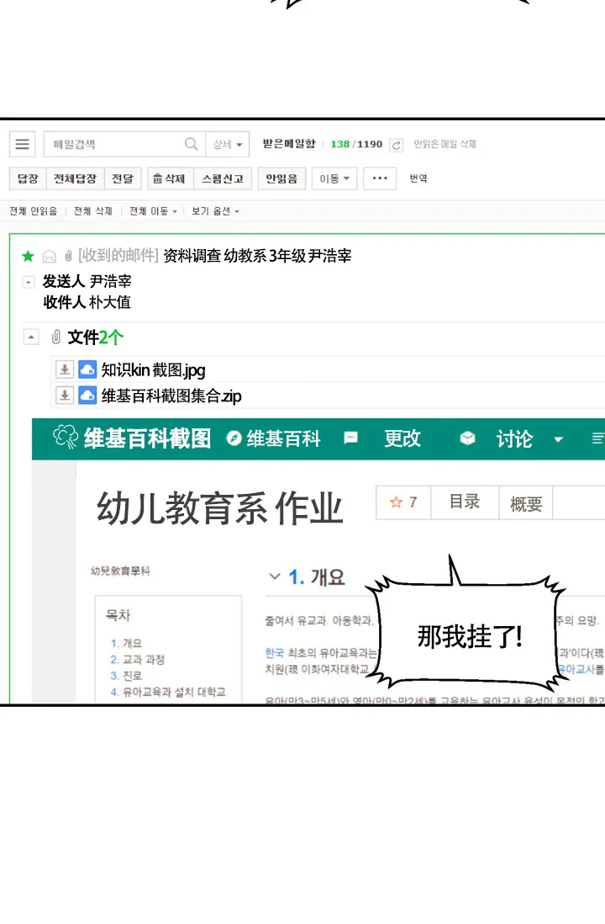Click the 안읽음 mark unread button
605x924 pixels.
[281, 178]
